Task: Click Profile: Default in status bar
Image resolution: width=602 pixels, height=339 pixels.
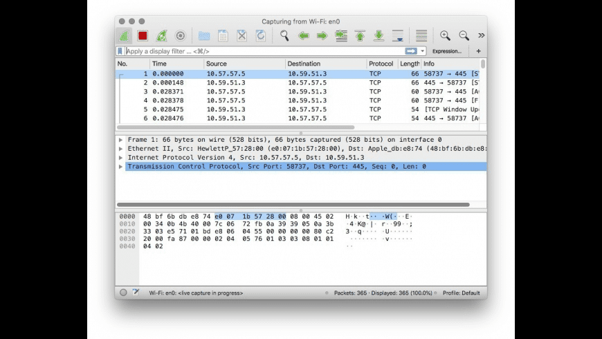Action: 461,293
